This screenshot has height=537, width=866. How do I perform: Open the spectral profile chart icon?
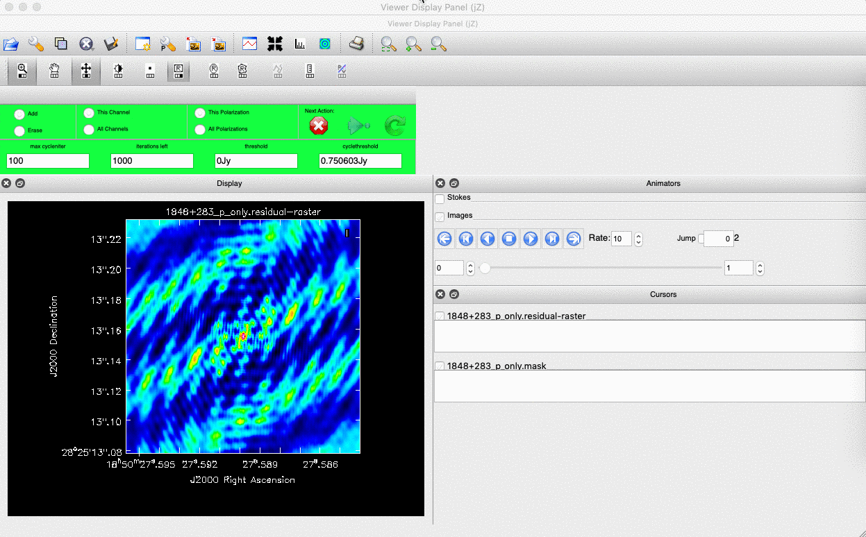(250, 44)
